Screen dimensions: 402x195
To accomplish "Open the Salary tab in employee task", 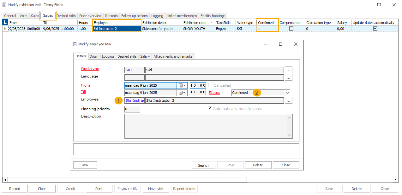I will tap(145, 56).
